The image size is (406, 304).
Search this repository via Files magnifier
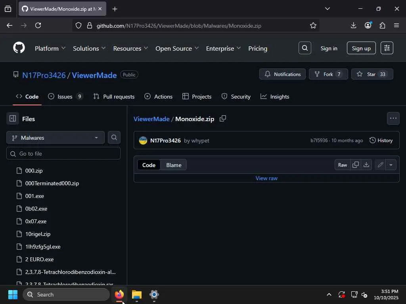pos(114,137)
